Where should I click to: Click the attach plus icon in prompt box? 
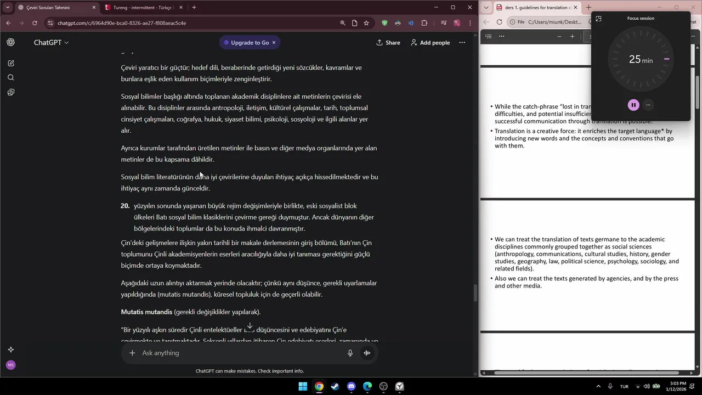click(132, 353)
